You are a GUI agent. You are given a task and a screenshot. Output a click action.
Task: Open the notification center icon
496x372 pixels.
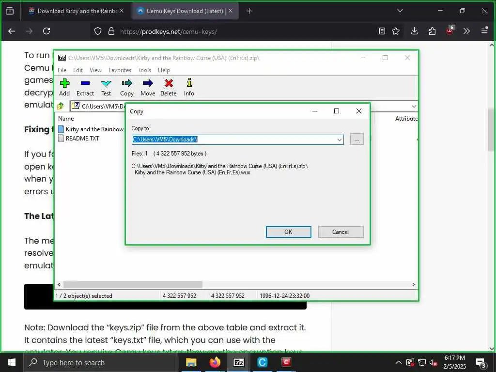click(481, 363)
